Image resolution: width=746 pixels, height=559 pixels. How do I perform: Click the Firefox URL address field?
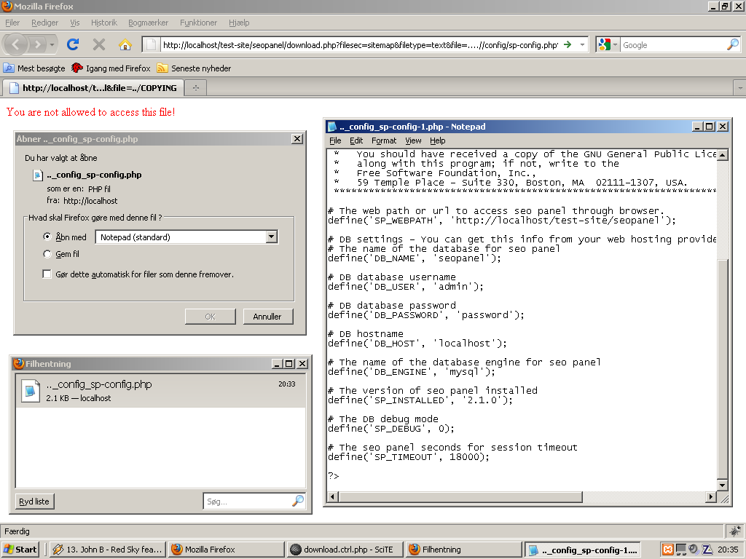click(360, 44)
